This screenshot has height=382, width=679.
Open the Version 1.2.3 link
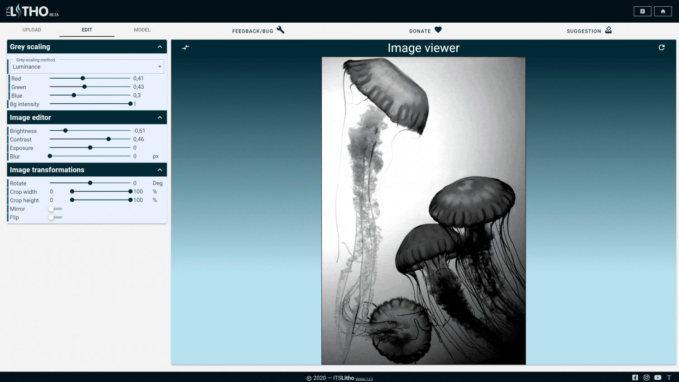(x=364, y=378)
